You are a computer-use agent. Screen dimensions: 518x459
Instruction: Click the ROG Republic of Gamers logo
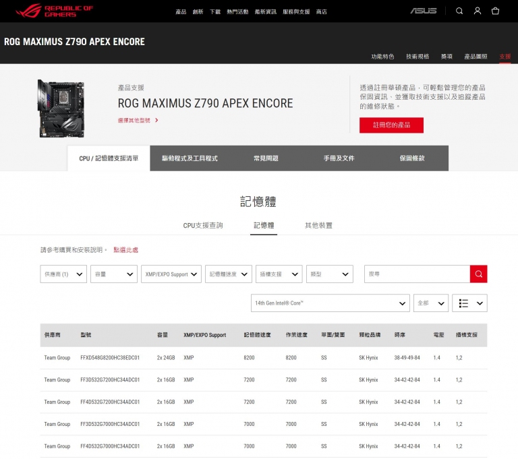coord(55,11)
